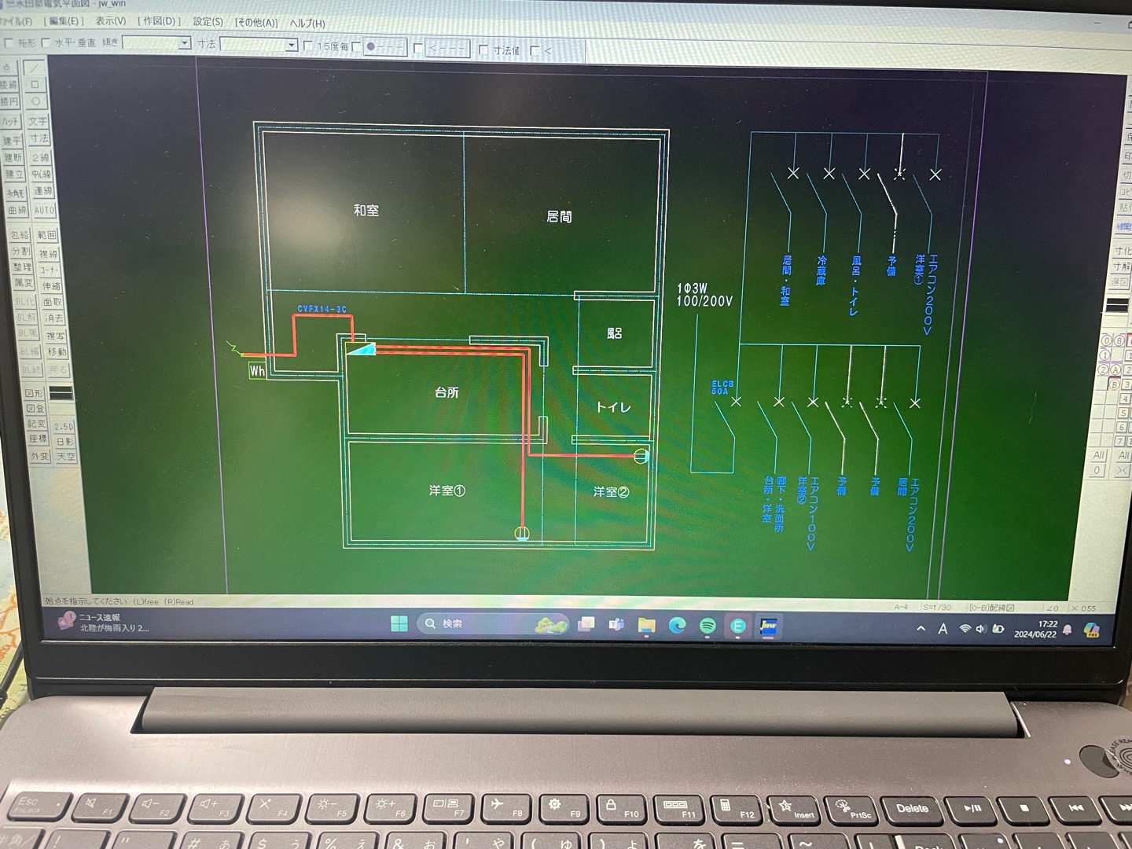Viewport: 1132px width, 849px height.
Task: Click the ハッチ hatch tool
Action: (11, 121)
